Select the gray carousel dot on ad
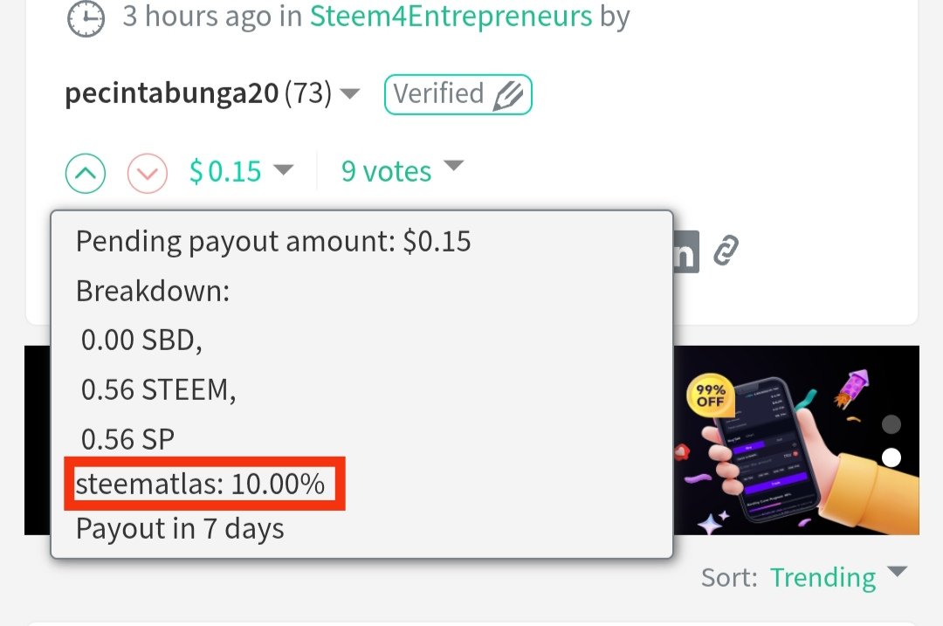943x626 pixels. coord(891,424)
